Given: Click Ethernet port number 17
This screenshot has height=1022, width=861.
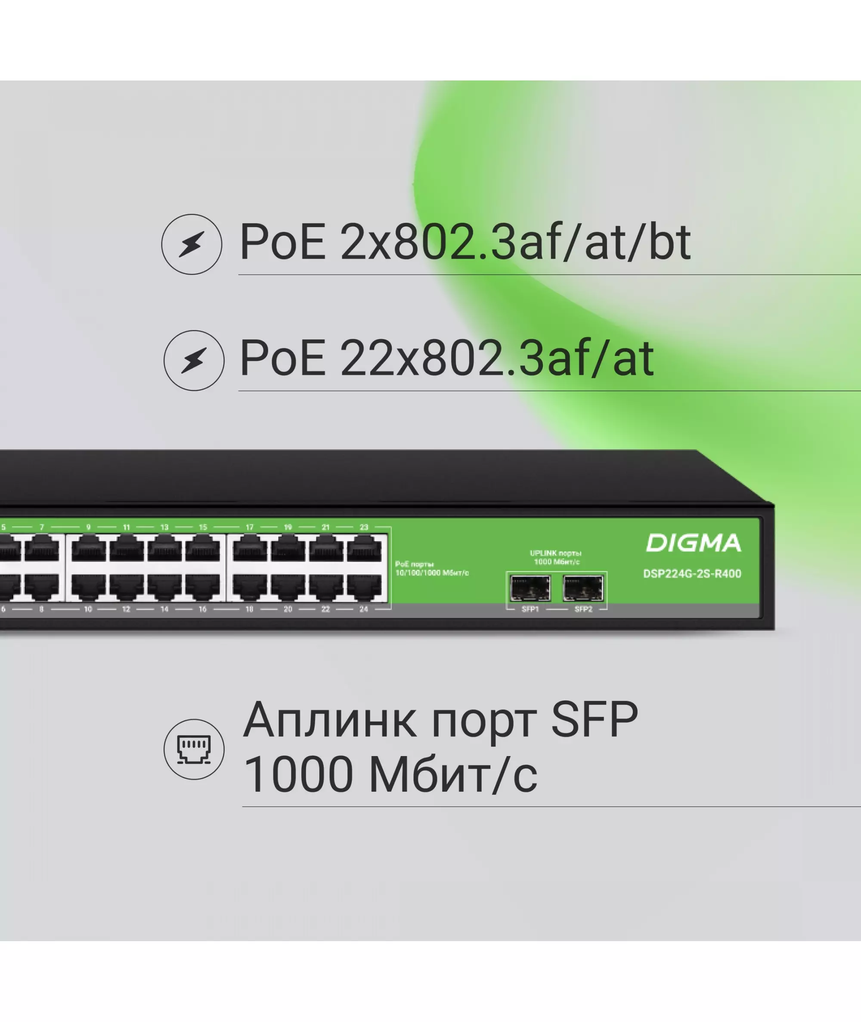Looking at the screenshot, I should (249, 548).
